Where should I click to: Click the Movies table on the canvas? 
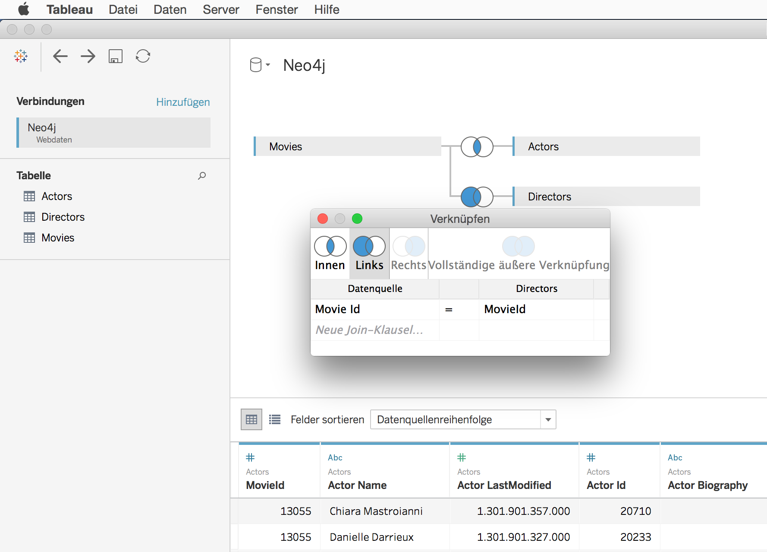(348, 146)
